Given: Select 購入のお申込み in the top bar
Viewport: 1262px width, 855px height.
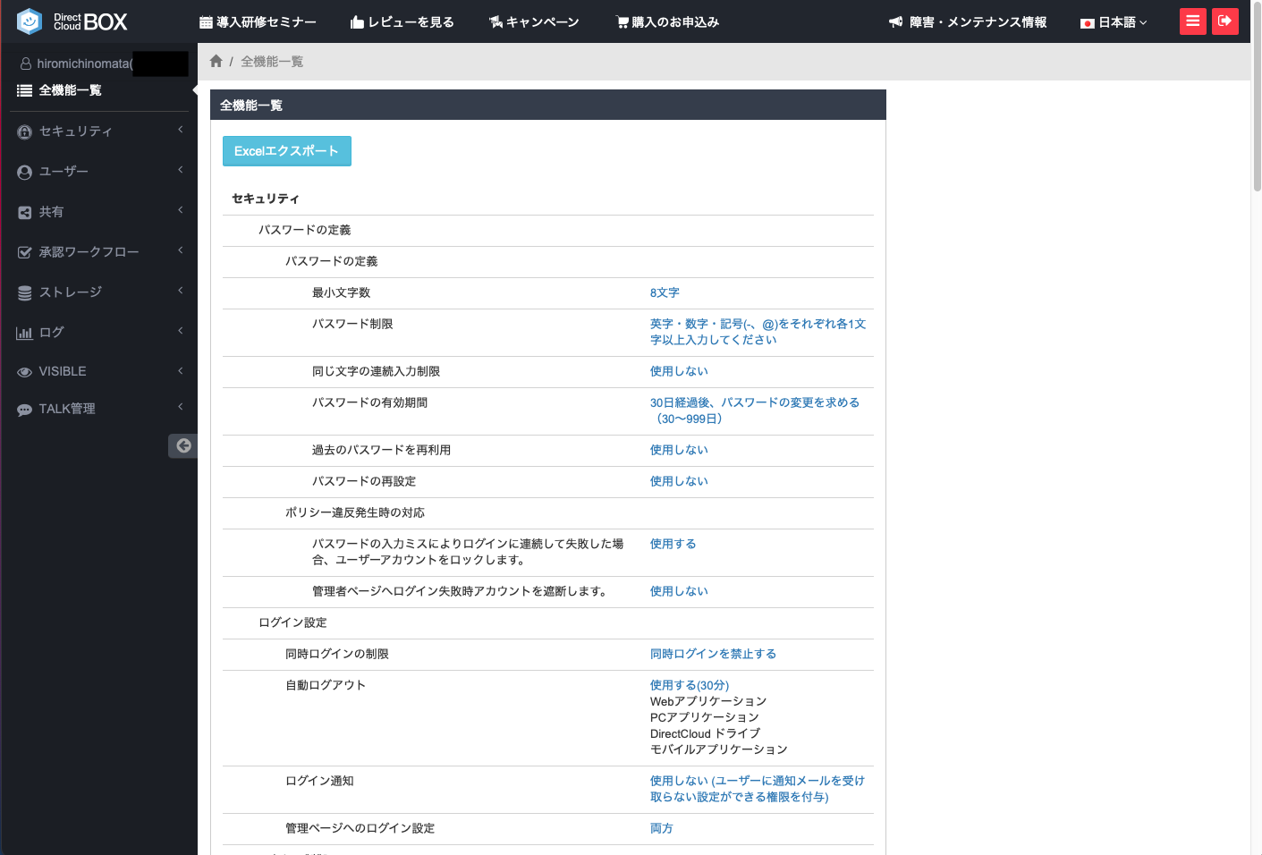Looking at the screenshot, I should point(666,21).
